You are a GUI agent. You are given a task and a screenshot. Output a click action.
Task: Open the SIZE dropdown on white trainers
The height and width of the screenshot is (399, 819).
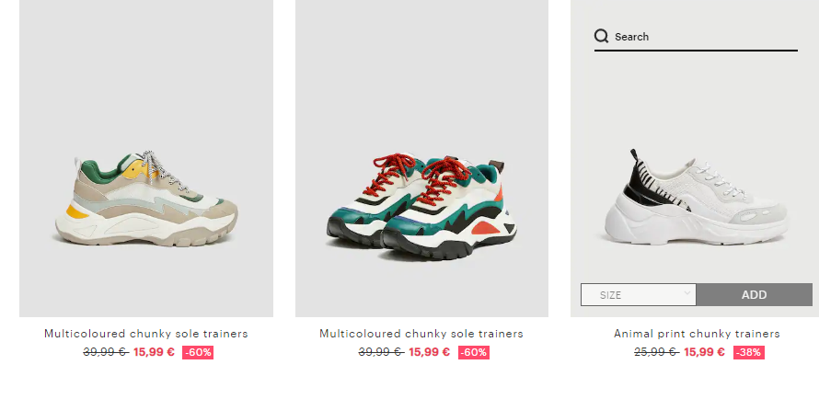(639, 295)
